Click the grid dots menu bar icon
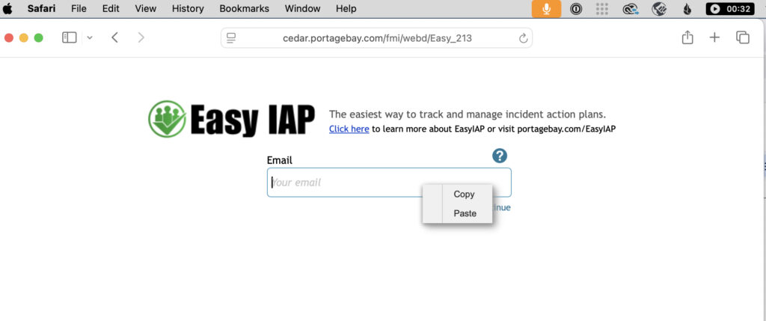Image resolution: width=766 pixels, height=321 pixels. coord(602,9)
